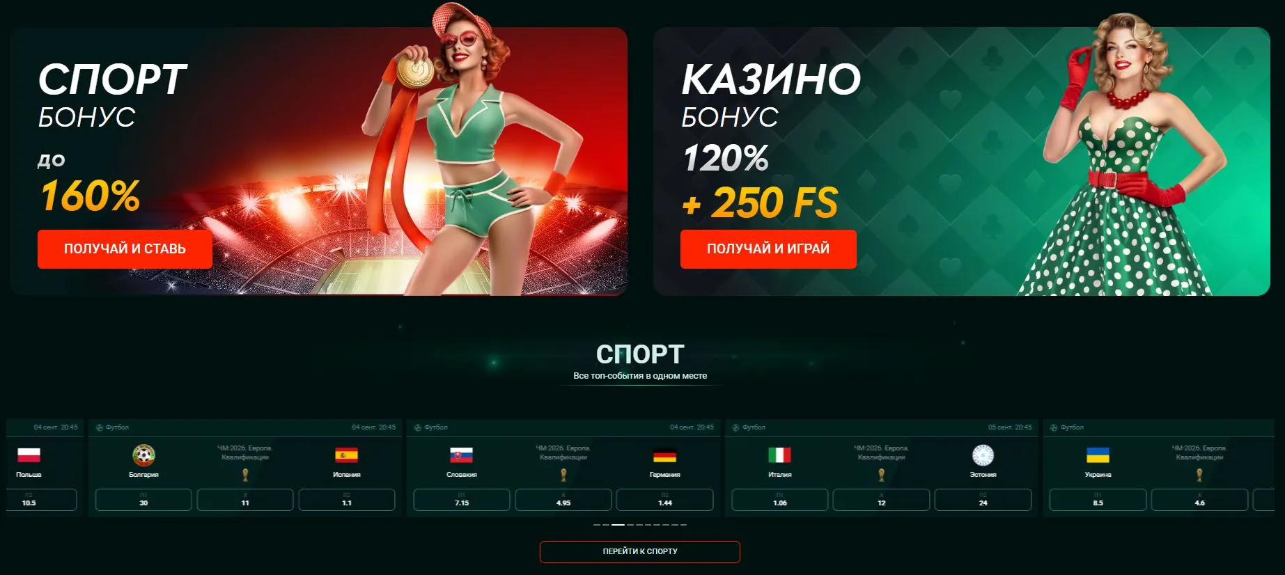Click the Slovakia flag icon
This screenshot has height=575, width=1285.
click(x=462, y=455)
